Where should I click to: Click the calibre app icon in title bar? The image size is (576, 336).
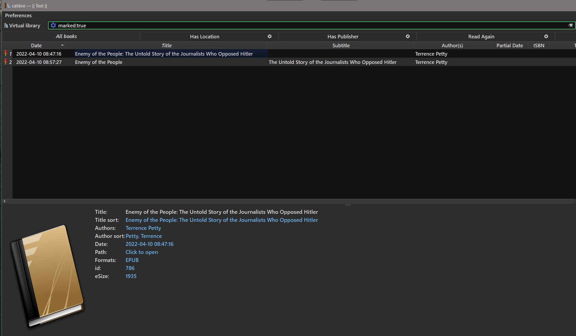click(7, 6)
